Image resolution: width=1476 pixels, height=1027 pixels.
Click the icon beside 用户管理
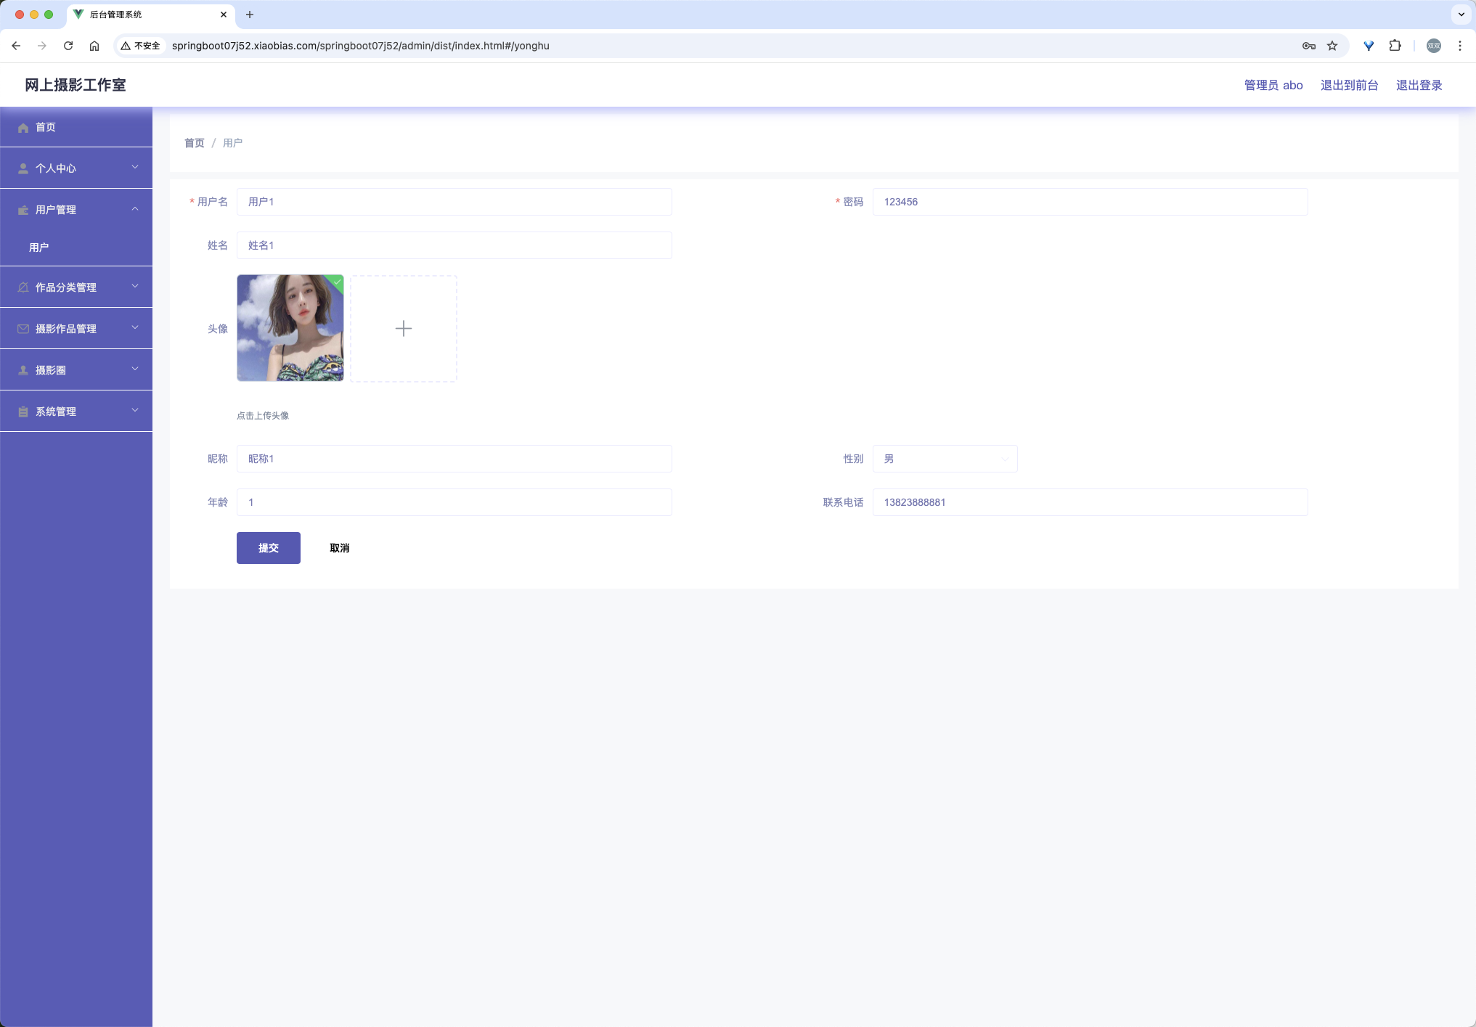(23, 210)
